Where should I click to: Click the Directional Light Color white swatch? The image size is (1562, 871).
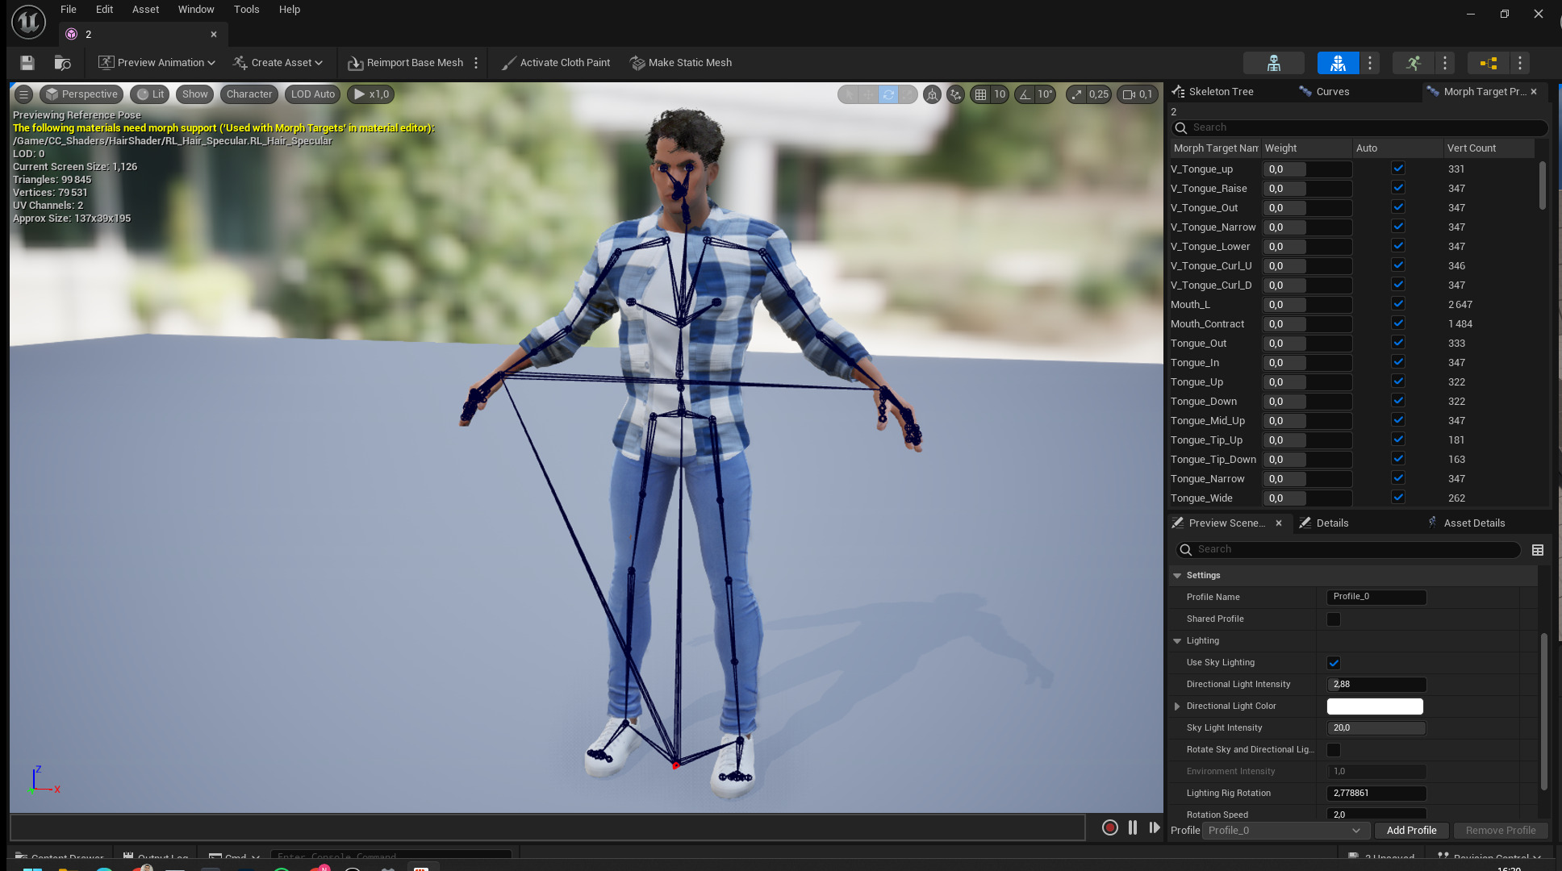point(1375,706)
